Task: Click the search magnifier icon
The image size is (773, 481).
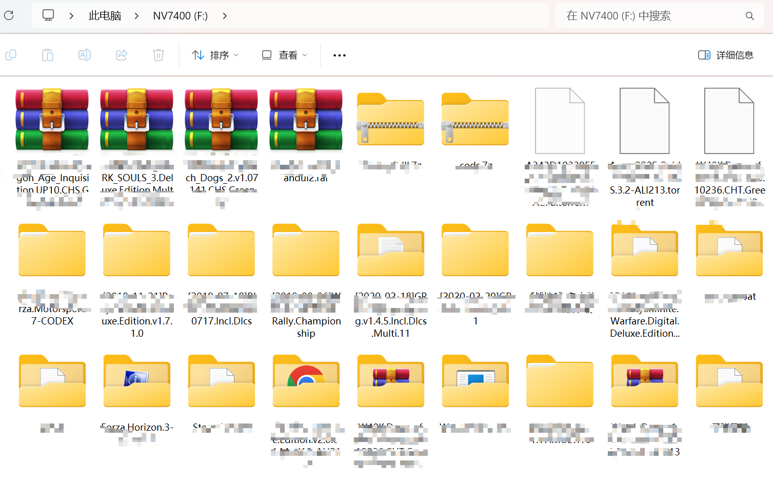Action: point(749,16)
